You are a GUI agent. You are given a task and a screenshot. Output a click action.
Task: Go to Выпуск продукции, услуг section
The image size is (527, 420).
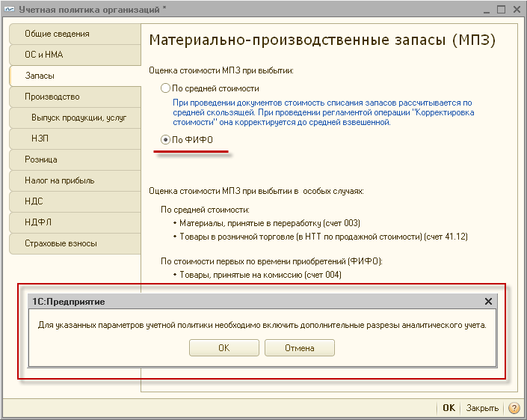pos(75,118)
